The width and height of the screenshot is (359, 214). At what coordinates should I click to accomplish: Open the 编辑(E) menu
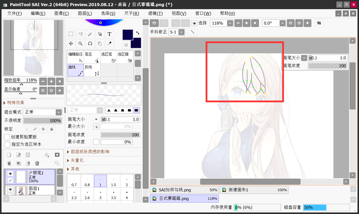(38, 13)
